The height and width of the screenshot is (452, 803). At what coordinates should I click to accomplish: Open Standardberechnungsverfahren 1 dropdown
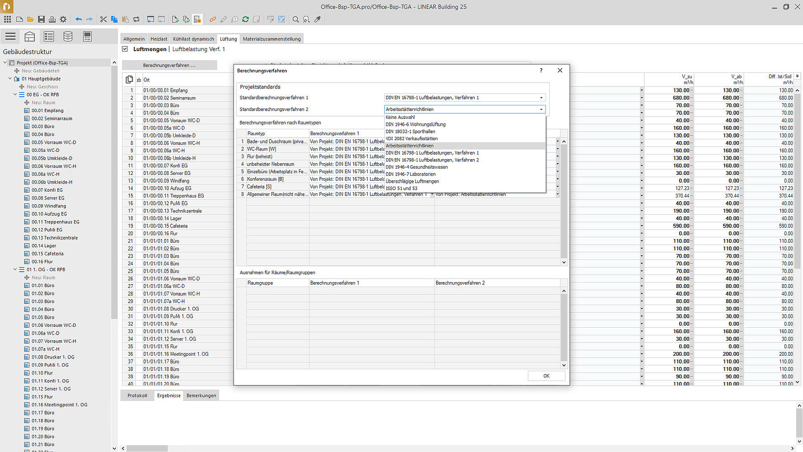click(x=541, y=98)
